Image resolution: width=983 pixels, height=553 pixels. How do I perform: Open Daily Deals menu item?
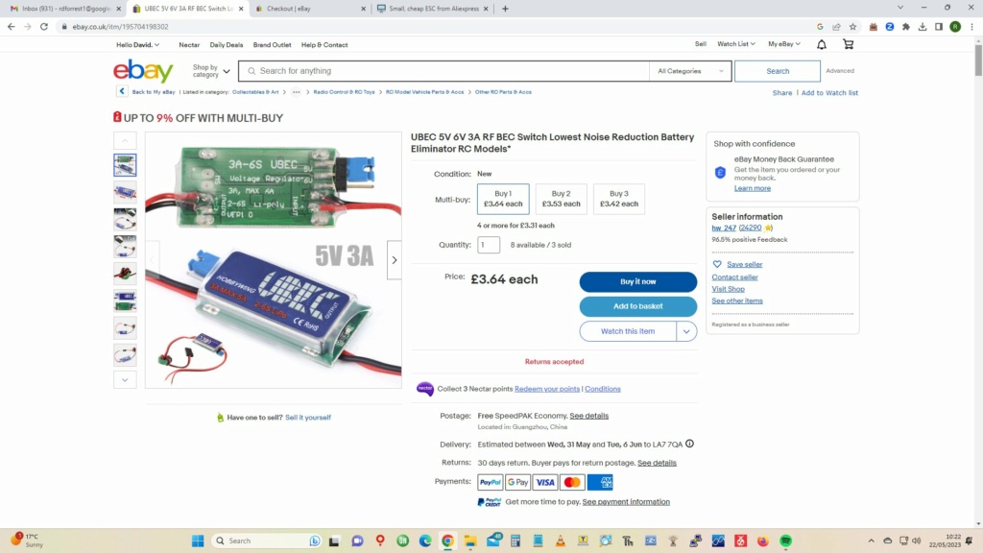(227, 45)
